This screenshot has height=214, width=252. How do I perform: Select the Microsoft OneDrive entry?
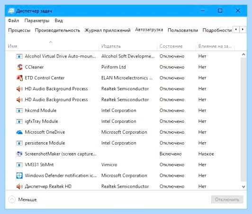click(x=45, y=132)
